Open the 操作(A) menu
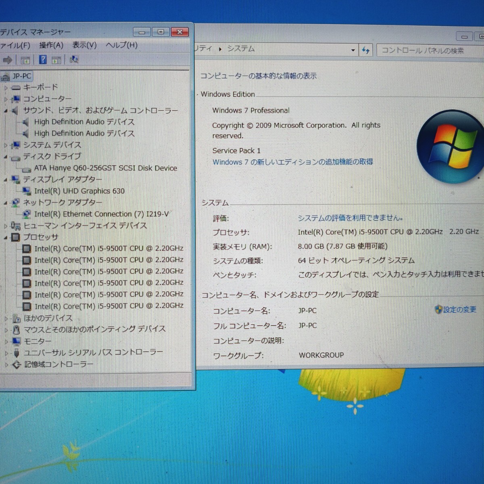Image resolution: width=484 pixels, height=484 pixels. (x=51, y=45)
